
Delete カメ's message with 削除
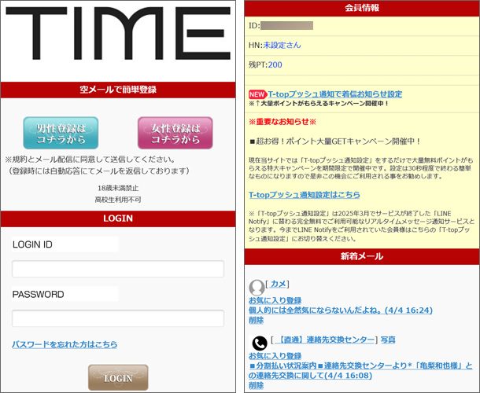(256, 321)
